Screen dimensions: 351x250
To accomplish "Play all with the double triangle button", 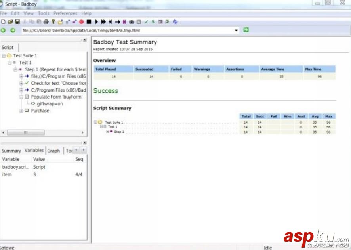I will (103, 22).
